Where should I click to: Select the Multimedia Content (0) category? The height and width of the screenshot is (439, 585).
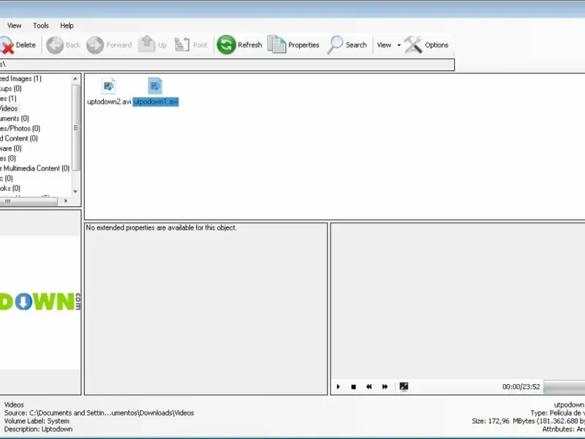tap(34, 168)
